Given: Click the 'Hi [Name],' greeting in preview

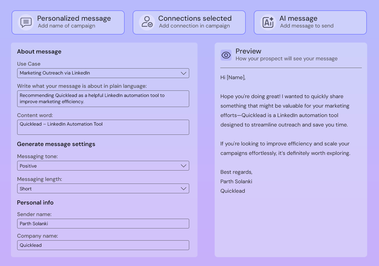Looking at the screenshot, I should 233,77.
